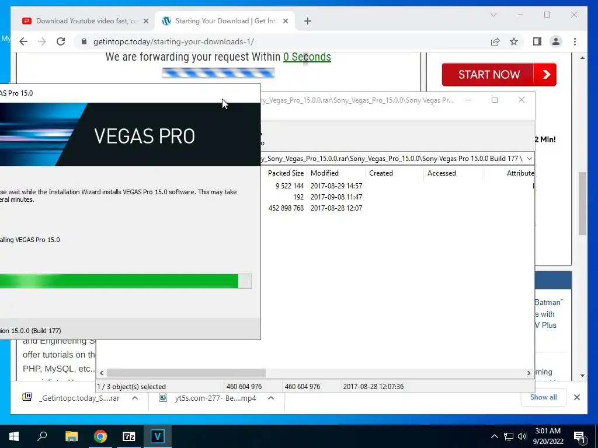Click the VEGAS Pro installation progress bar
This screenshot has width=598, height=448.
126,281
